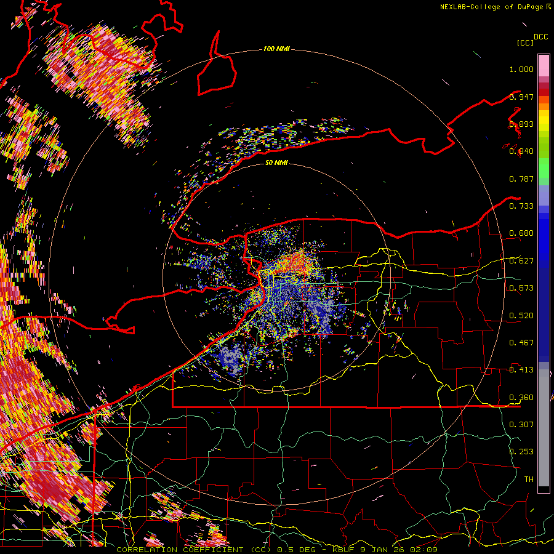
Task: Click the Correlation Coefficient KBUF caption
Action: (277, 550)
